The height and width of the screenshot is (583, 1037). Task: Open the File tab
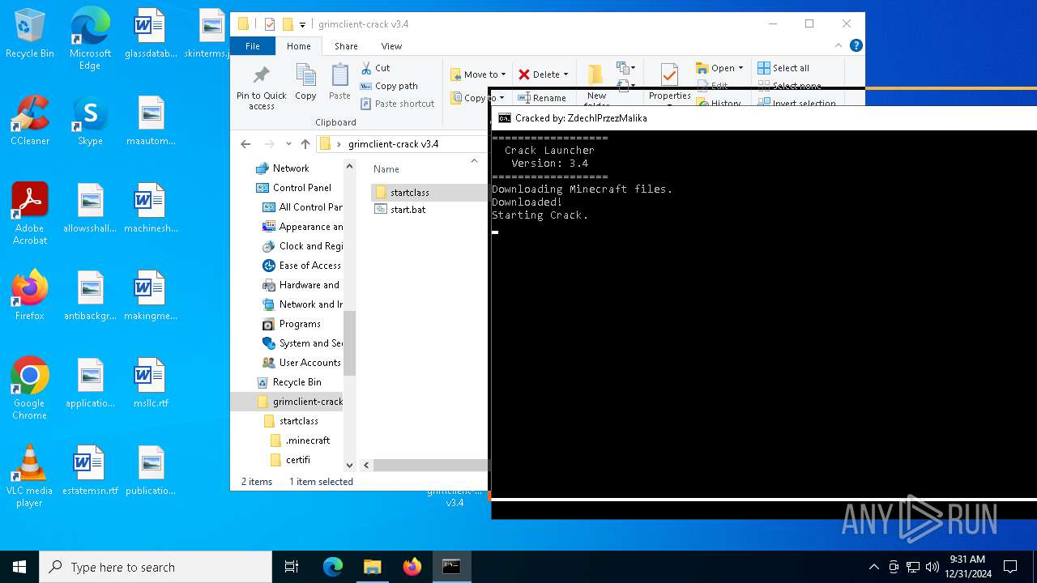click(x=253, y=46)
